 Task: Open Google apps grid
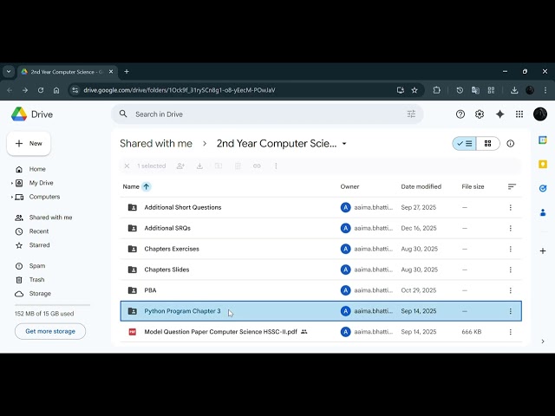[x=519, y=114]
